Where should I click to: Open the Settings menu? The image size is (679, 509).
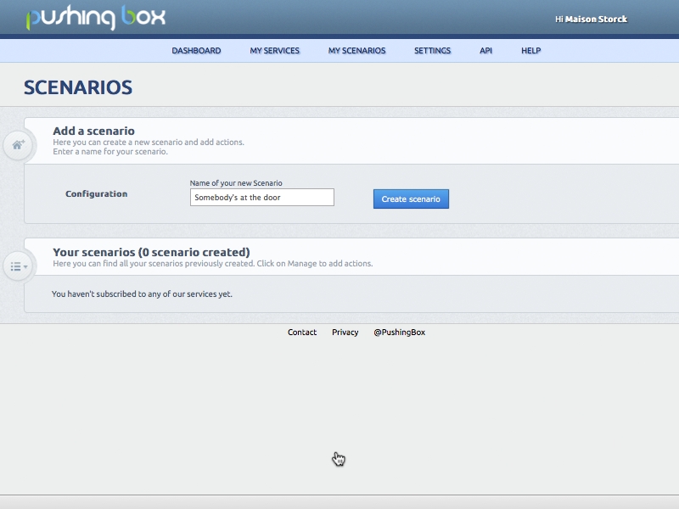click(x=433, y=50)
